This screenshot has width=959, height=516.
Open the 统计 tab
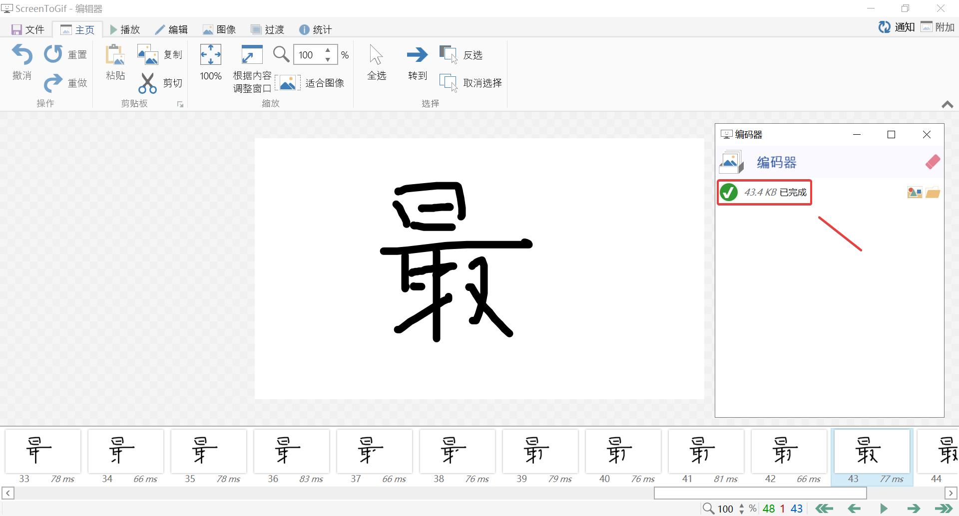tap(316, 29)
